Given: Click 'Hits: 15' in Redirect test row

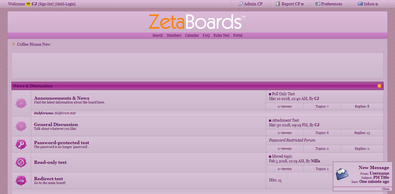Looking at the screenshot, I should [x=275, y=181].
